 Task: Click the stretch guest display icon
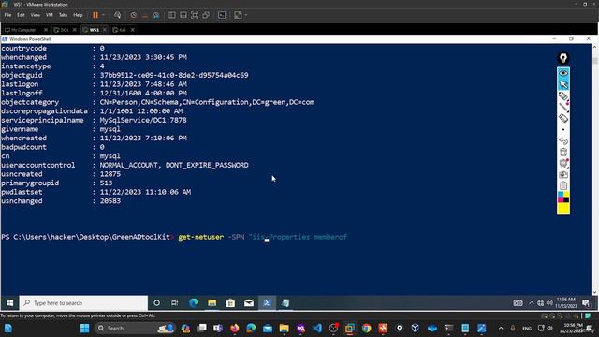click(x=238, y=15)
